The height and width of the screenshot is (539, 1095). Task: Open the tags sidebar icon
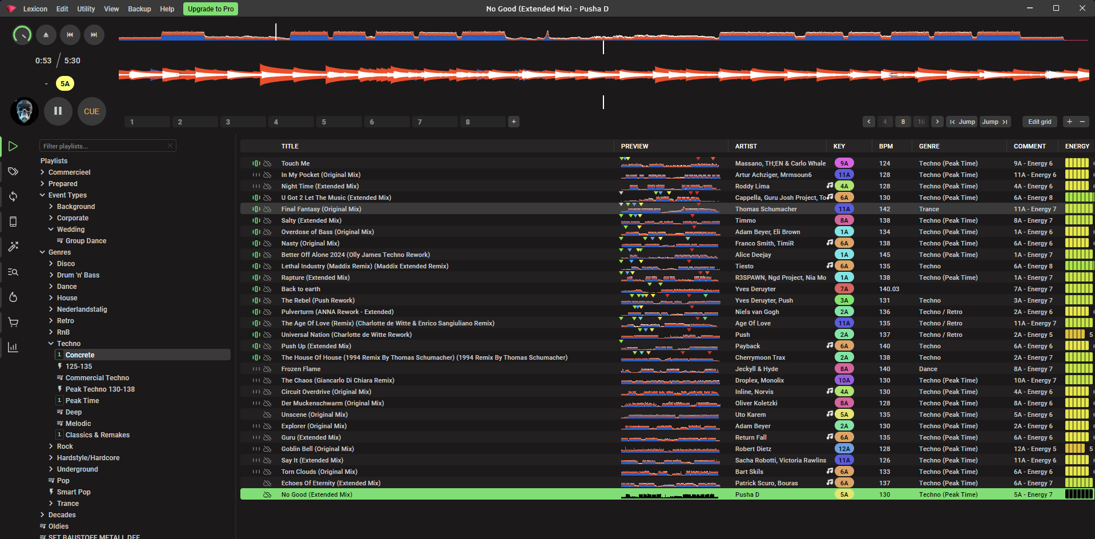(x=13, y=171)
